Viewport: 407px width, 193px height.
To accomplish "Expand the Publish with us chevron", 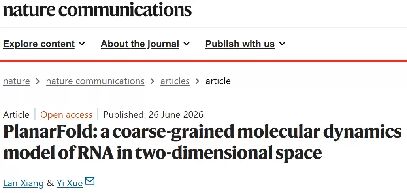I will click(282, 44).
